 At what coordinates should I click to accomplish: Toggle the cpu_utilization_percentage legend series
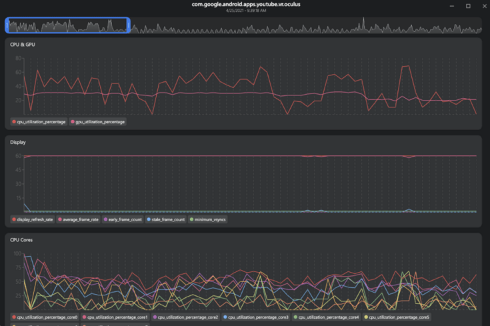[39, 122]
